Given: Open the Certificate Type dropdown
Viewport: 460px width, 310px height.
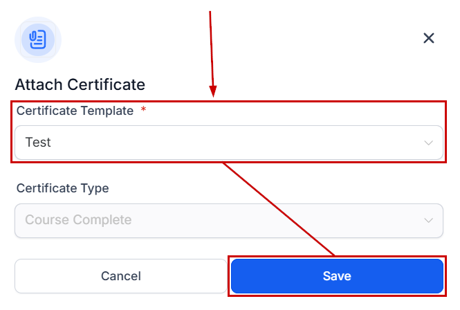Looking at the screenshot, I should [x=228, y=221].
